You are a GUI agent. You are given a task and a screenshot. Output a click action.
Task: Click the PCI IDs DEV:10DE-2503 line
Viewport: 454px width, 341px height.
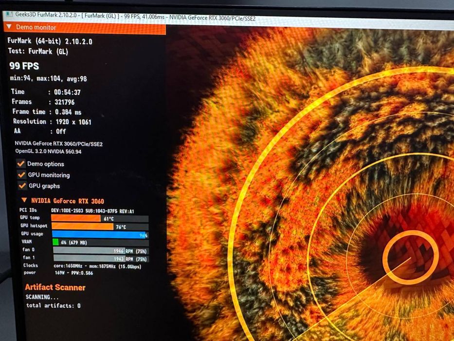point(77,210)
